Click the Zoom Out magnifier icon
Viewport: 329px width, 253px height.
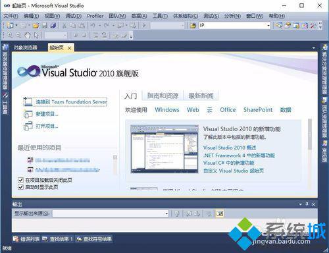click(18, 35)
